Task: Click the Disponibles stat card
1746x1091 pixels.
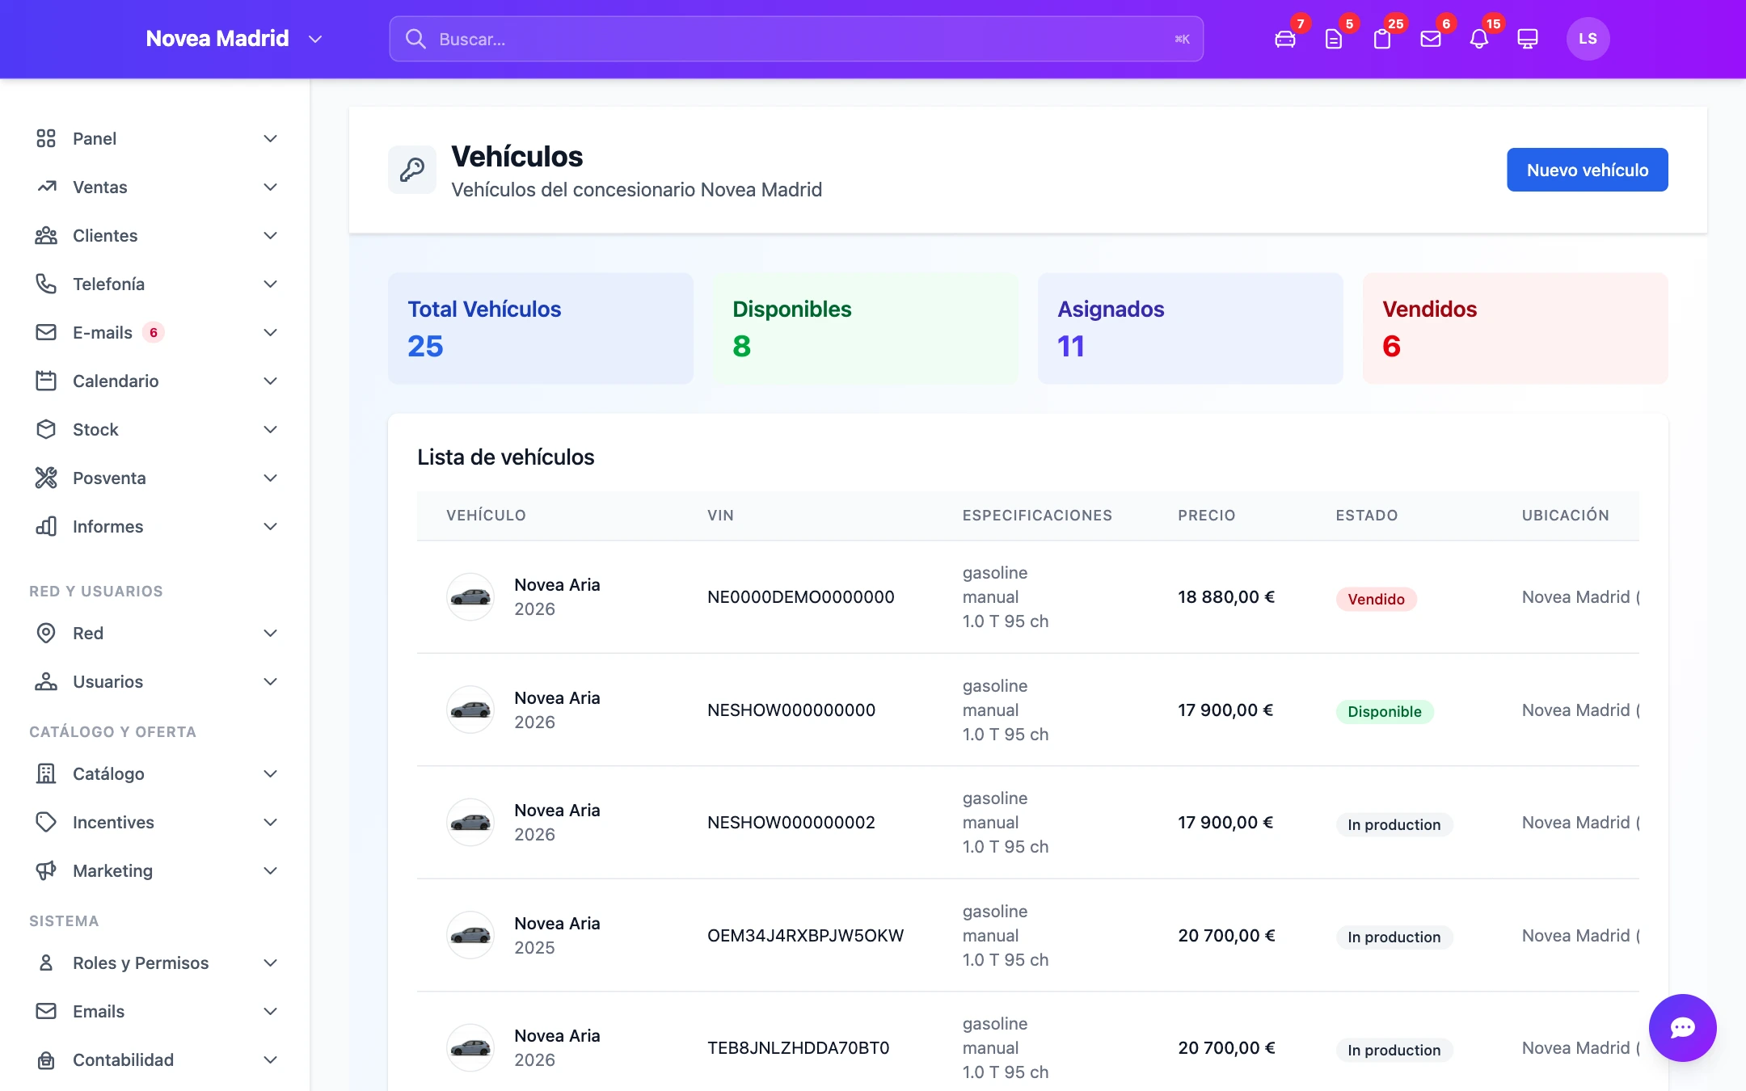Action: click(x=866, y=328)
